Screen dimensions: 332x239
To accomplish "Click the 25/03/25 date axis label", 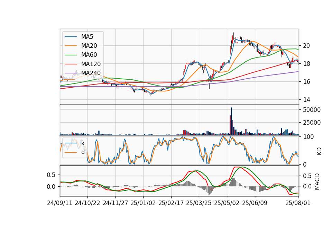I will point(199,203).
